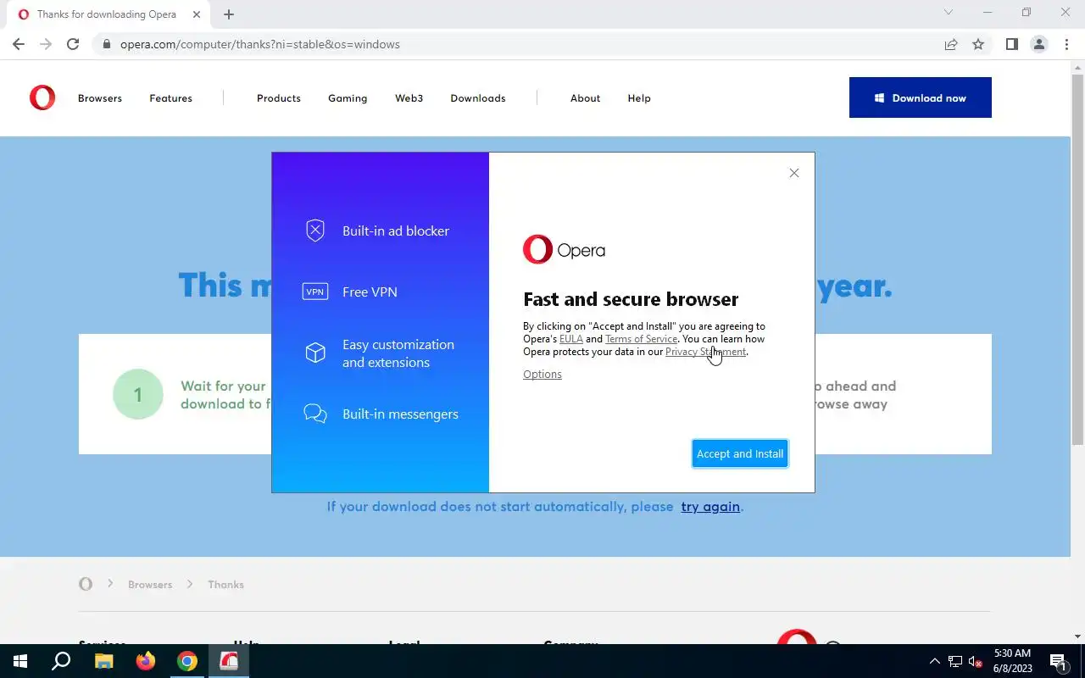Click the breadcrumb Opera home icon
This screenshot has height=678, width=1085.
point(86,584)
